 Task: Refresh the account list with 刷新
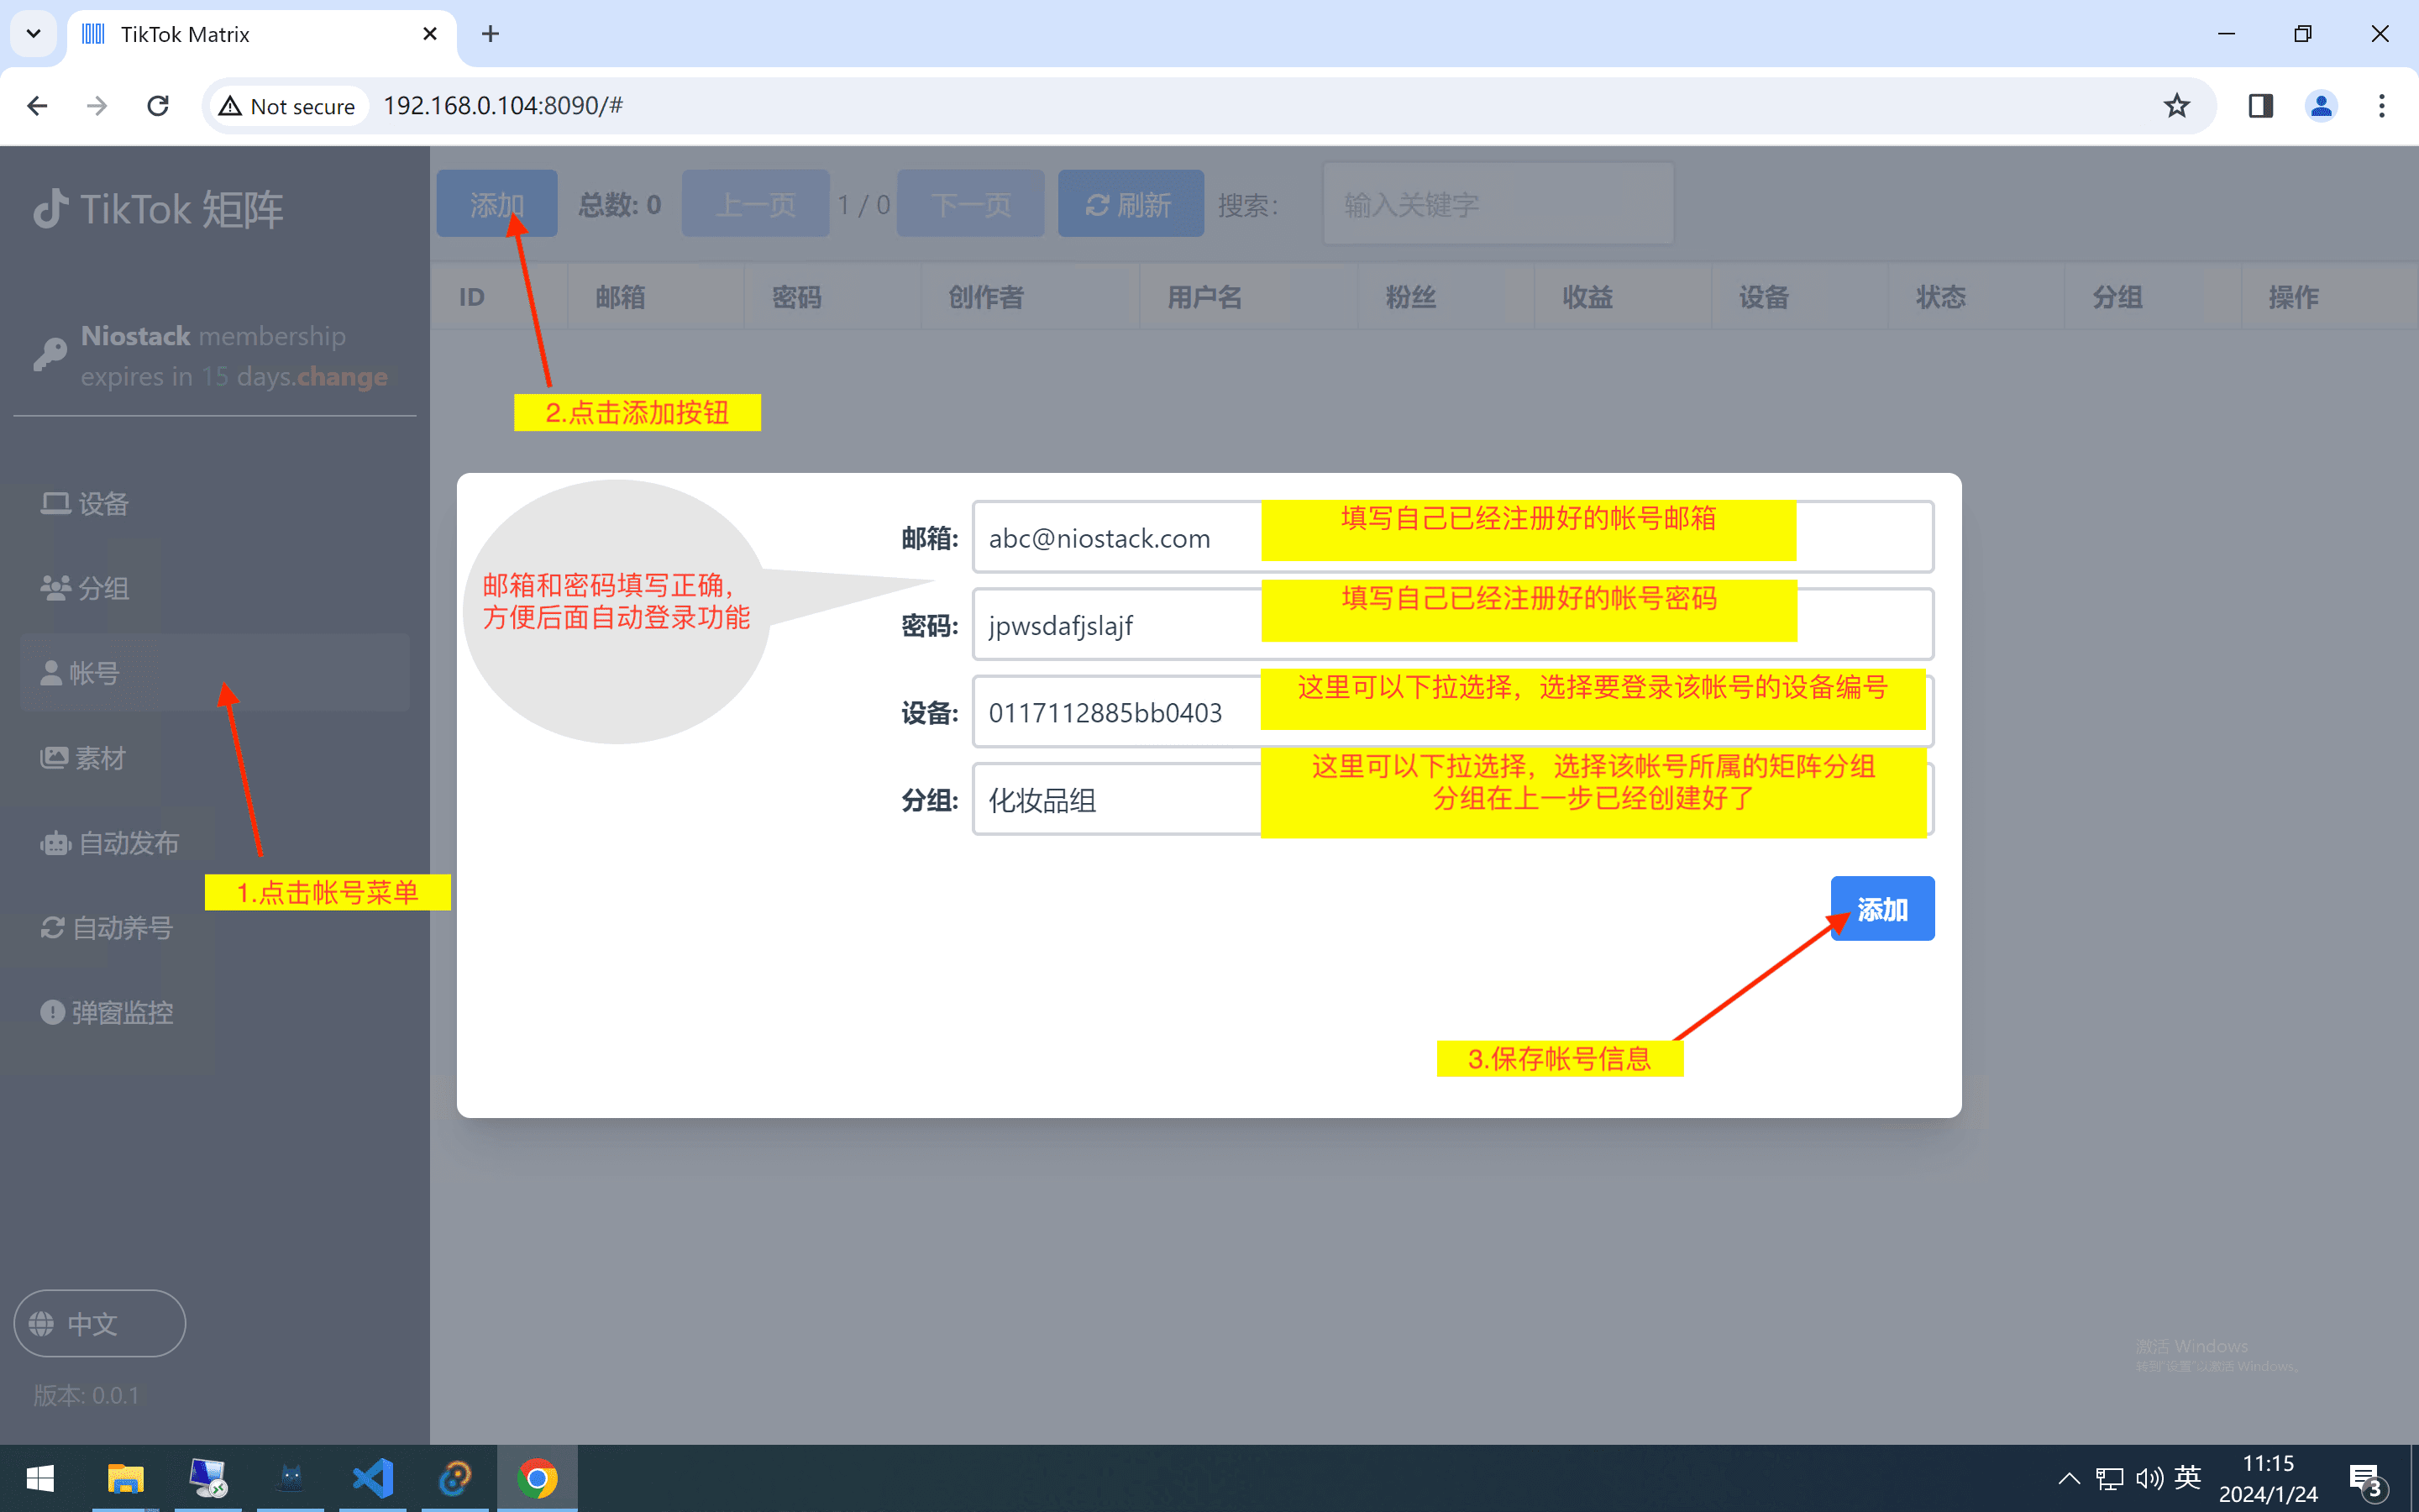(x=1131, y=204)
